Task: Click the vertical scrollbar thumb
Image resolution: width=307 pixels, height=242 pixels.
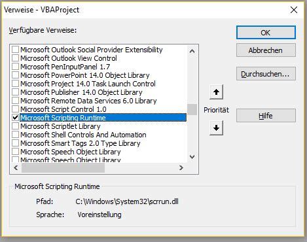Action: click(x=192, y=109)
